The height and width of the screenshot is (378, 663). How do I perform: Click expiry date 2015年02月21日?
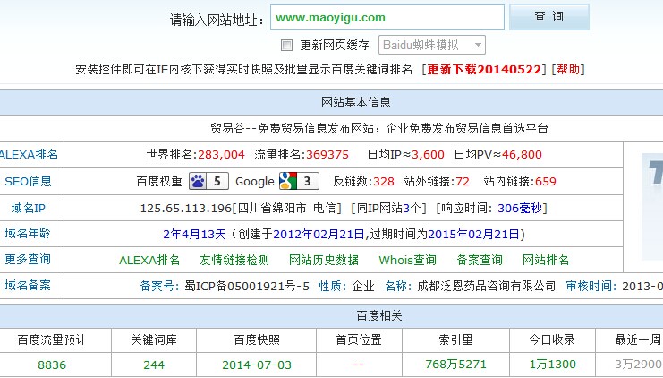click(x=473, y=234)
